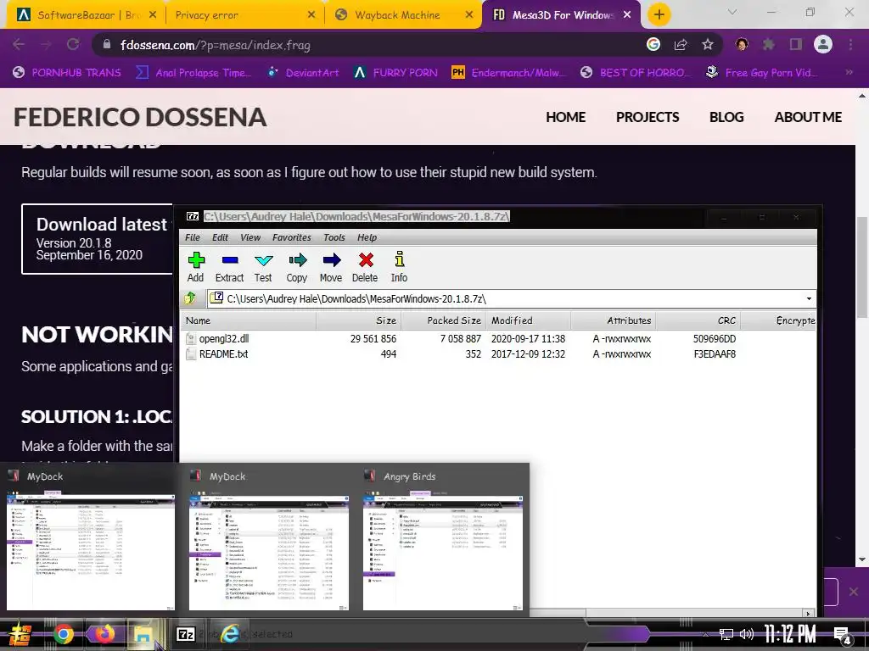Expand the 7-Zip address path dropdown
869x651 pixels.
click(x=809, y=299)
